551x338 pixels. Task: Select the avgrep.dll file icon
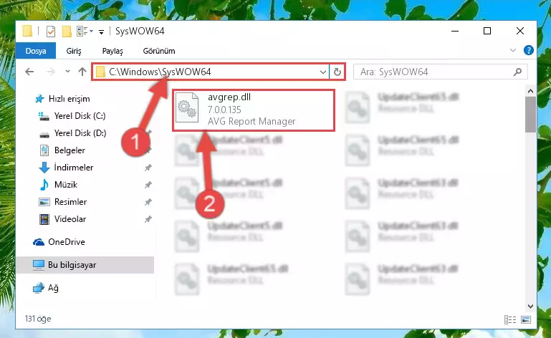click(x=186, y=108)
